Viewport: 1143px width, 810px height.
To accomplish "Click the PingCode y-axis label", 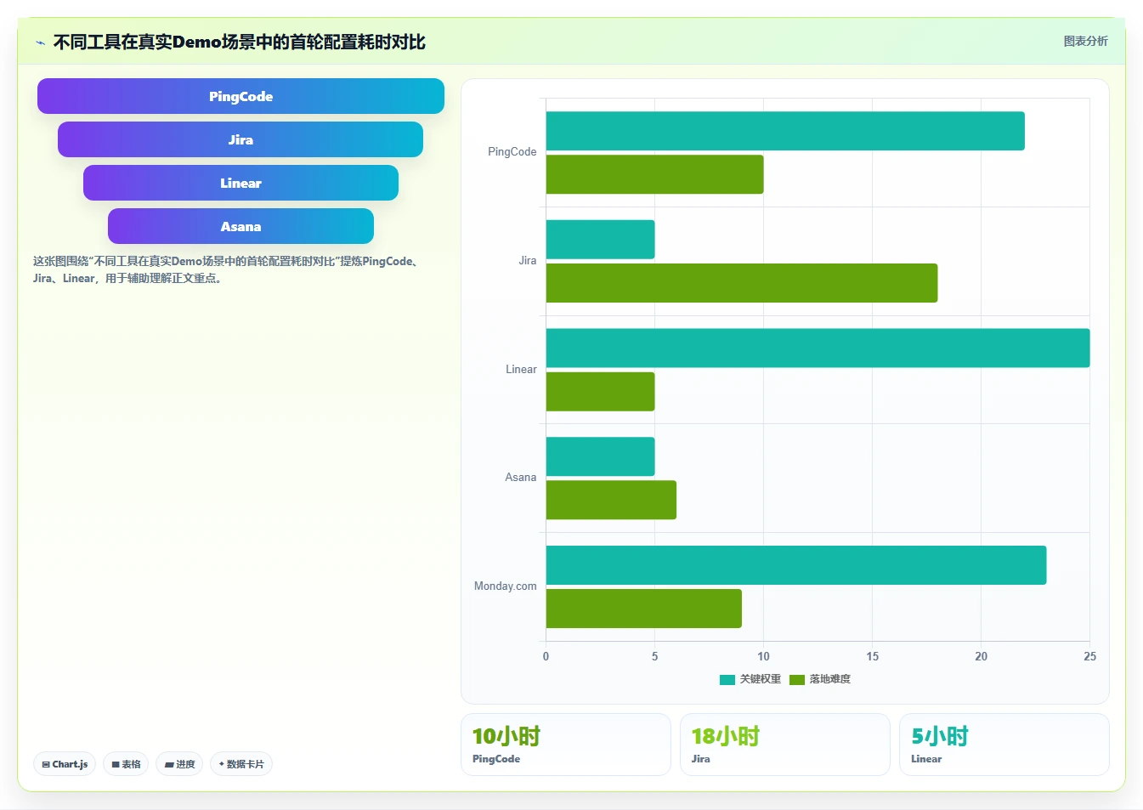I will click(x=512, y=152).
